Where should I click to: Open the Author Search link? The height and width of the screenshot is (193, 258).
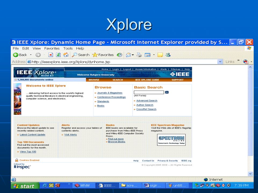pyautogui.click(x=145, y=105)
